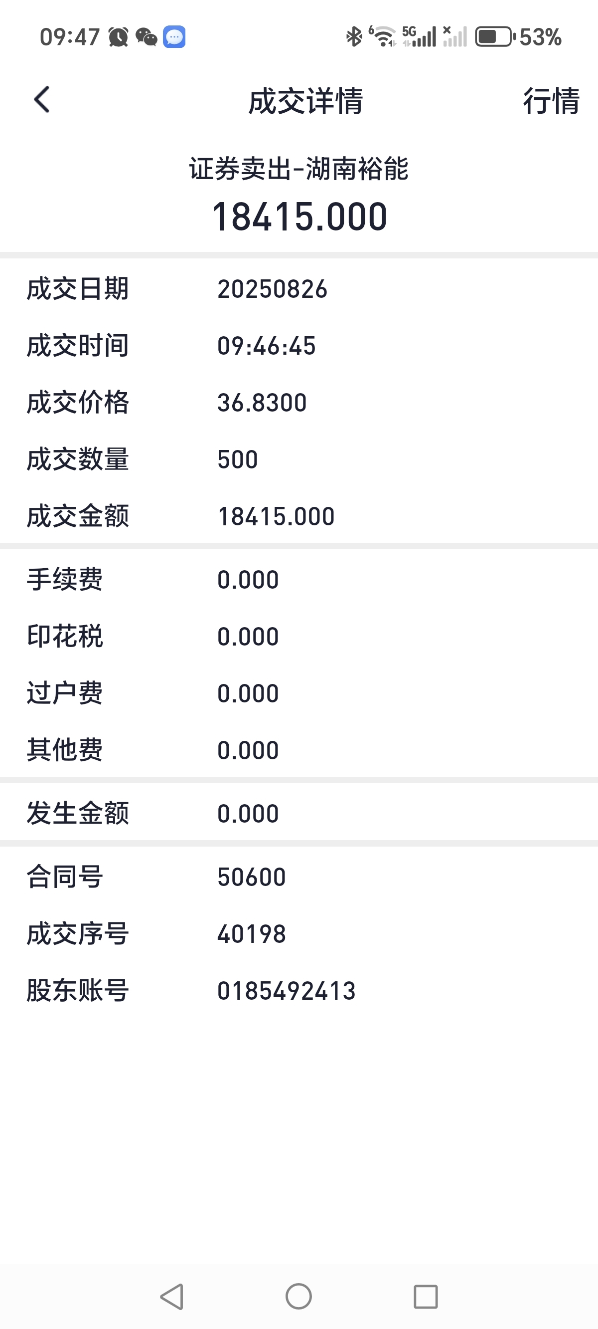This screenshot has height=1329, width=598.
Task: Tap the 5G signal strength icon
Action: (x=419, y=36)
